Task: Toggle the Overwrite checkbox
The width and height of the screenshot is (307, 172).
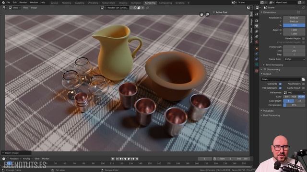Action: [x=280, y=84]
